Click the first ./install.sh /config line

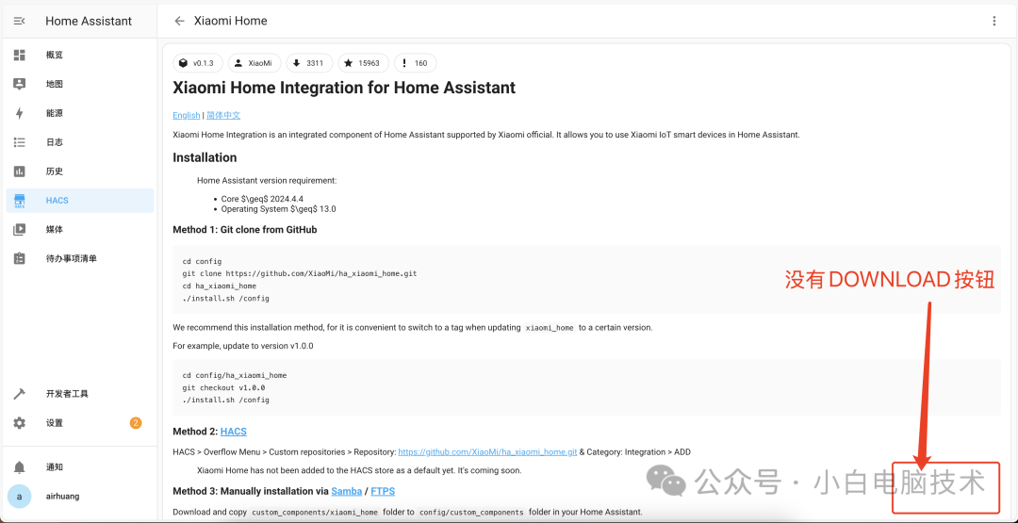point(226,299)
